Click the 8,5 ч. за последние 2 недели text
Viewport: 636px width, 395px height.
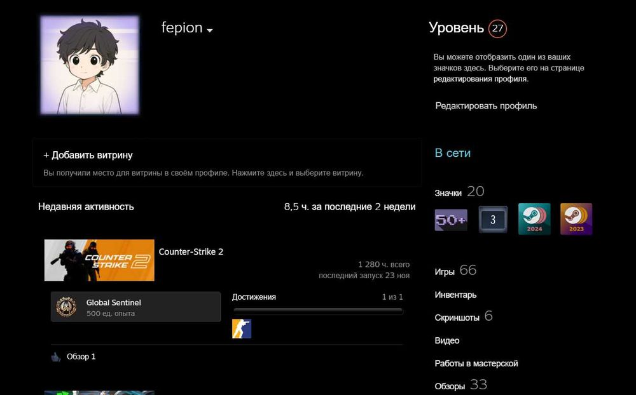[x=350, y=206]
